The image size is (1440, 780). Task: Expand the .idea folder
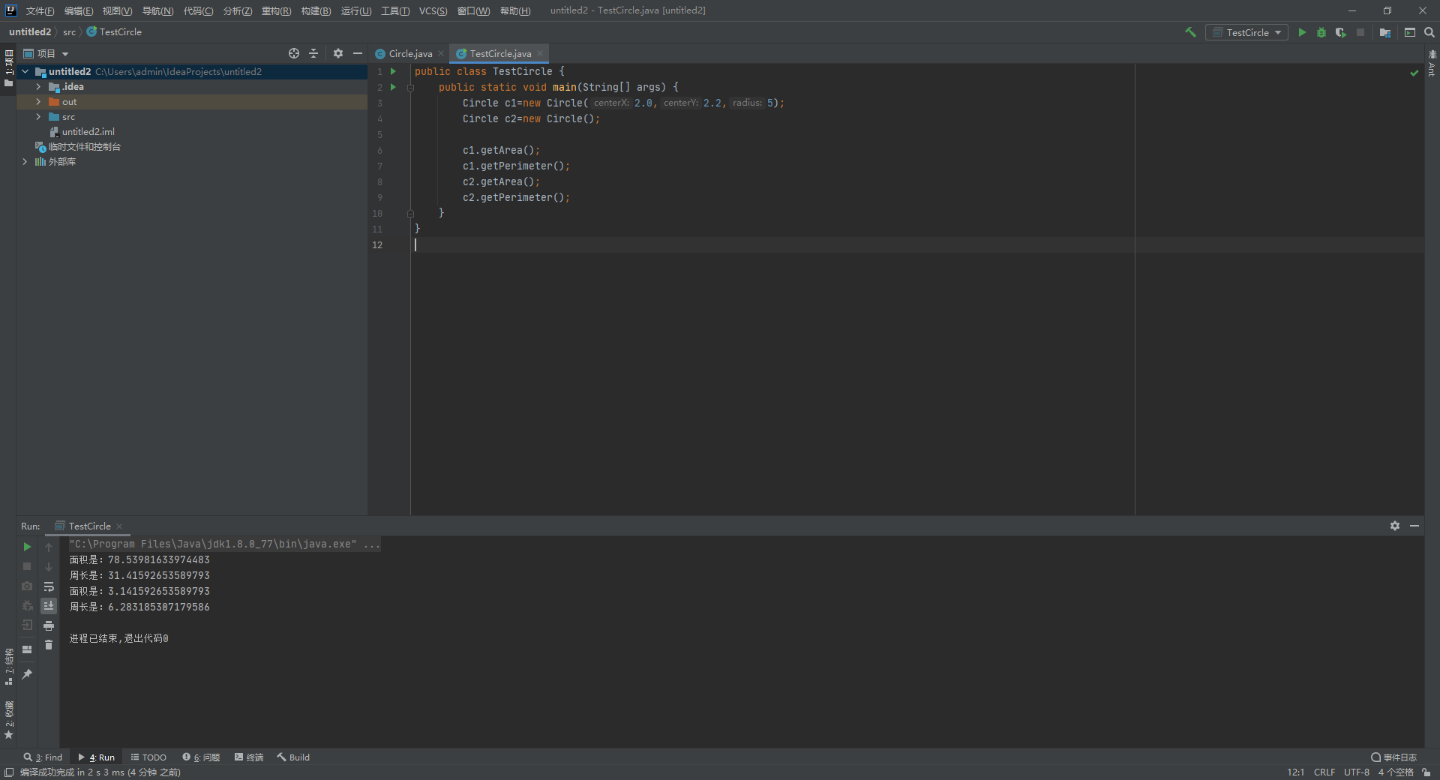(x=38, y=87)
